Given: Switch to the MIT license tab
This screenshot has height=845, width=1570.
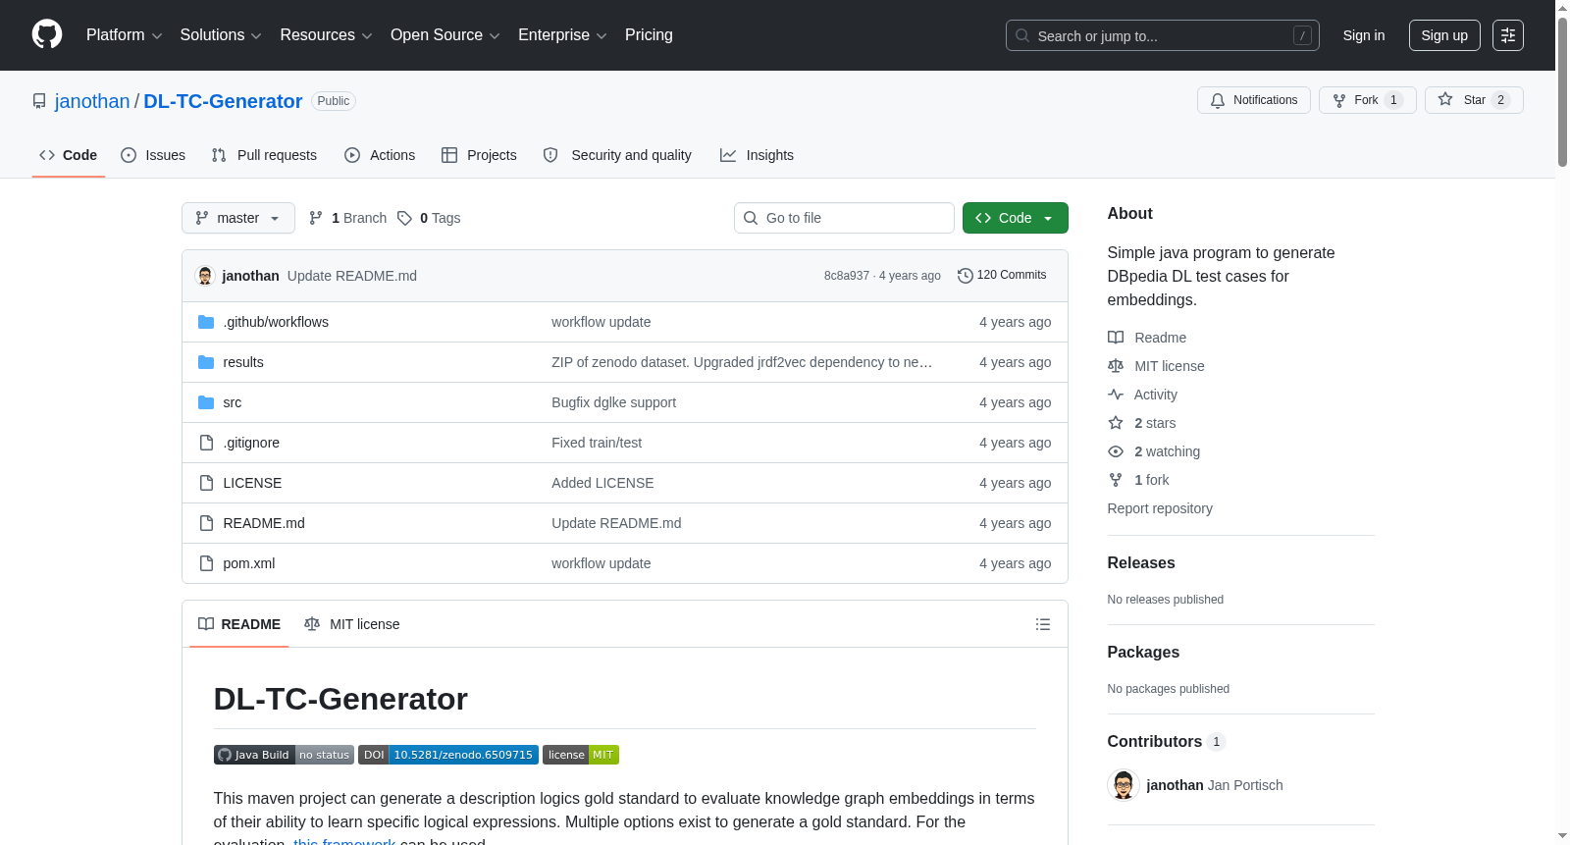Looking at the screenshot, I should pyautogui.click(x=352, y=624).
